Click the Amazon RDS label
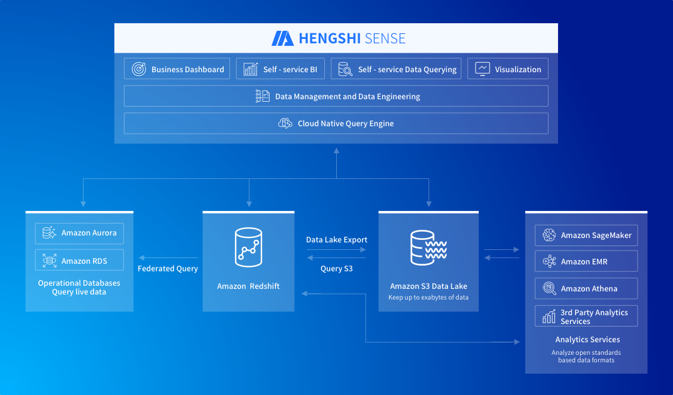673x395 pixels. (84, 261)
